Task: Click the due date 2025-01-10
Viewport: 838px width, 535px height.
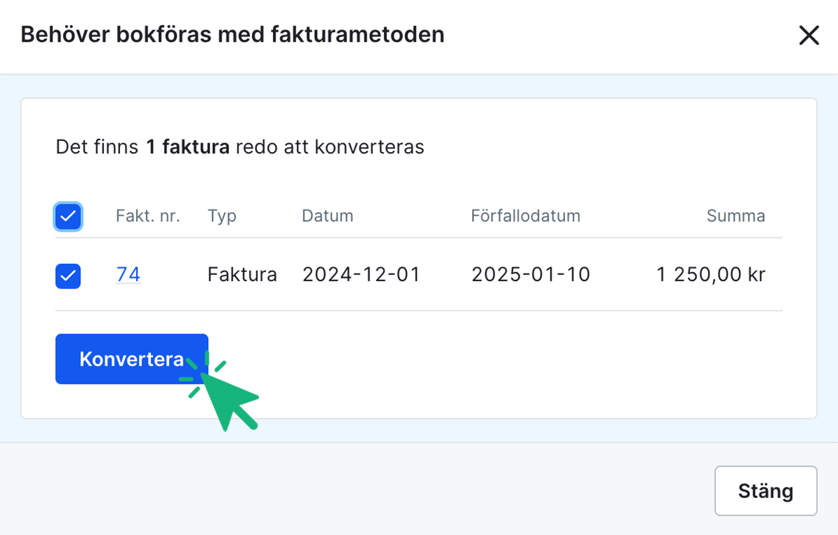Action: (532, 274)
